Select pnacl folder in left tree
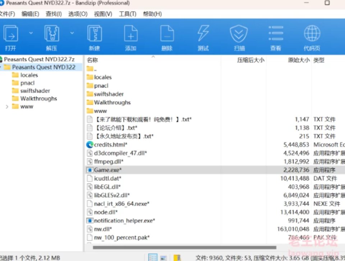Viewport: 345px width, 261px height. tap(27, 83)
